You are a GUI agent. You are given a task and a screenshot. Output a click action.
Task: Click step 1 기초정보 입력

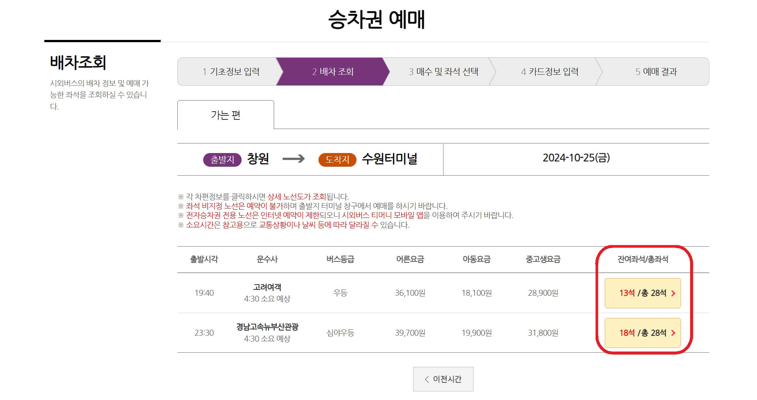[233, 72]
